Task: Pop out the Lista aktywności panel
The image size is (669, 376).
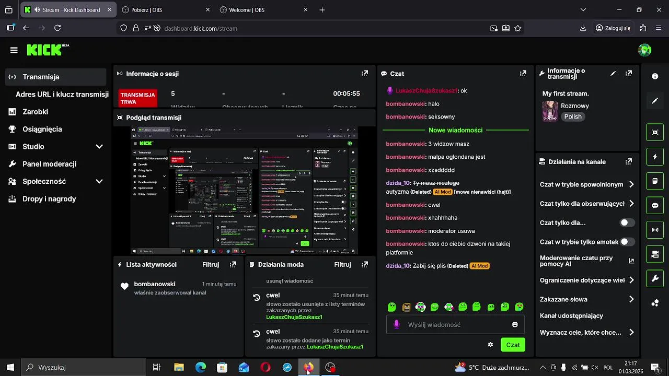Action: [x=233, y=265]
